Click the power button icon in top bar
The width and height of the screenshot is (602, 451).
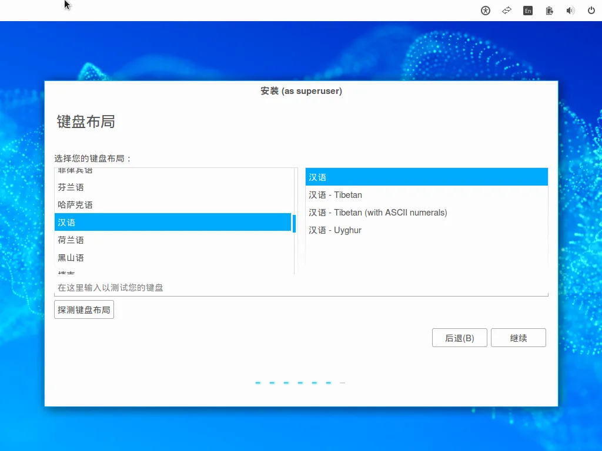(x=591, y=11)
